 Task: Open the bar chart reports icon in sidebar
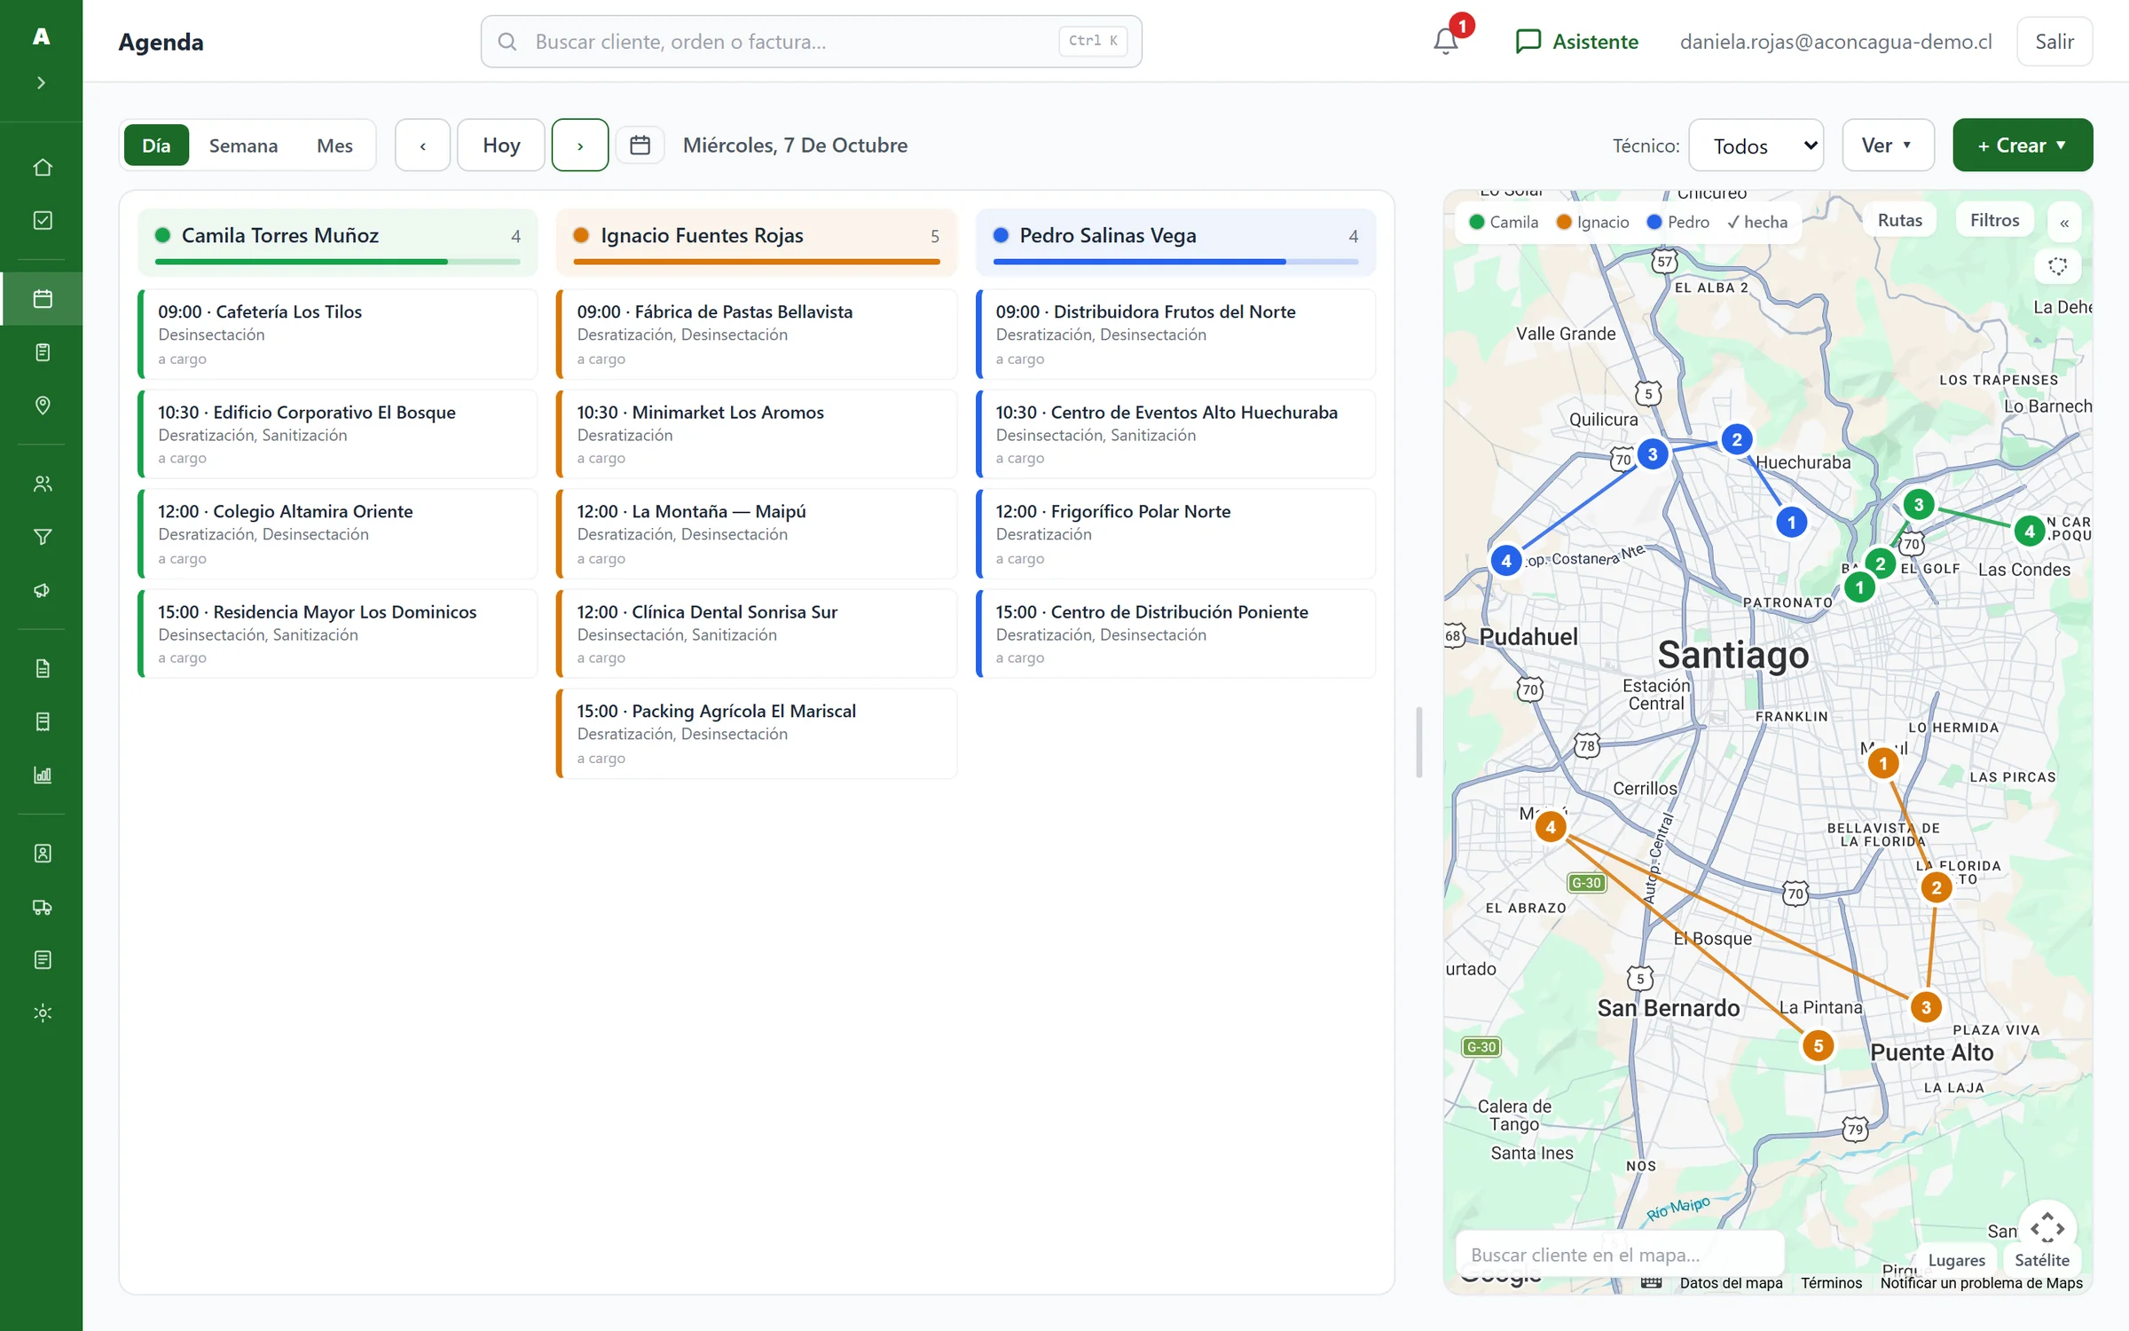pyautogui.click(x=43, y=775)
